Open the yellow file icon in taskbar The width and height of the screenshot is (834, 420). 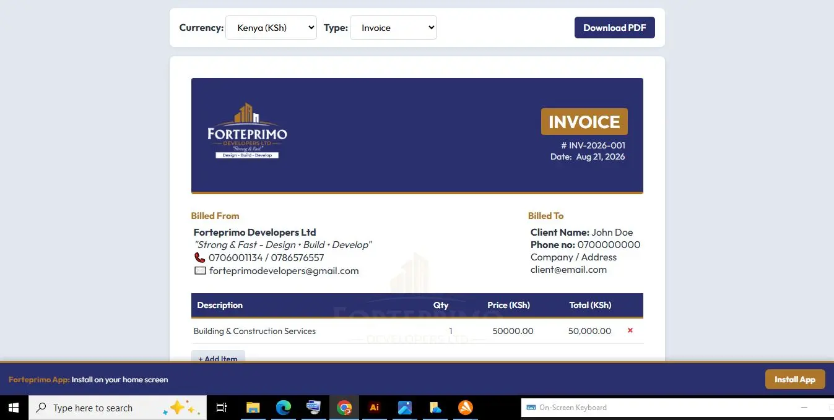pyautogui.click(x=435, y=408)
